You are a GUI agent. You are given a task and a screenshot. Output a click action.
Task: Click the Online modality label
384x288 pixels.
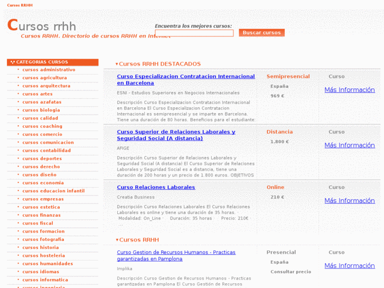pyautogui.click(x=276, y=188)
